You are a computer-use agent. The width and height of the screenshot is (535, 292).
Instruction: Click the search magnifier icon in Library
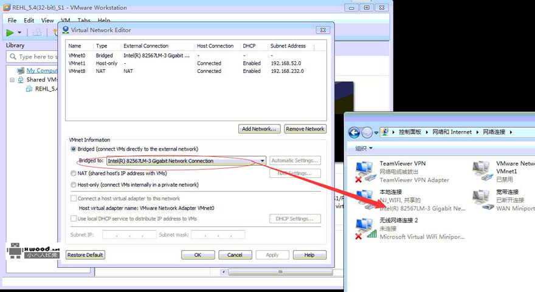[13, 56]
